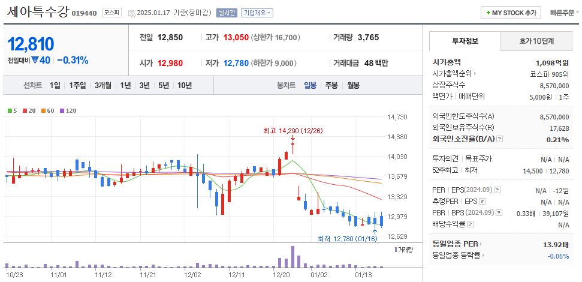
Task: Select the 1년 line chart period
Action: 125,85
